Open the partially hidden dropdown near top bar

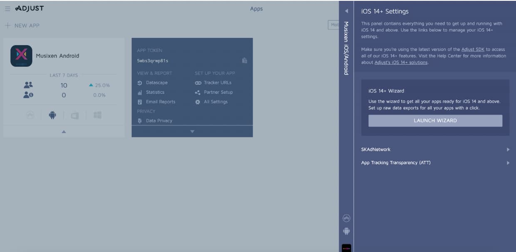[333, 25]
